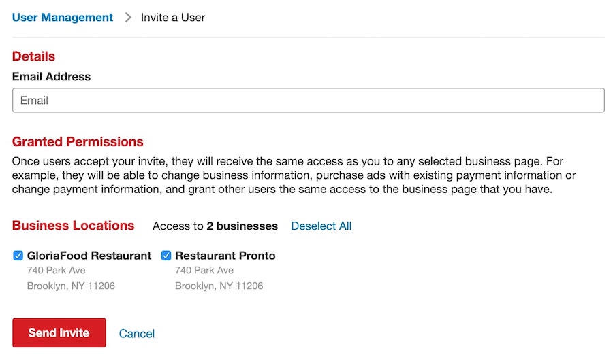Uncheck the GloriaFood Restaurant checkbox

tap(18, 256)
